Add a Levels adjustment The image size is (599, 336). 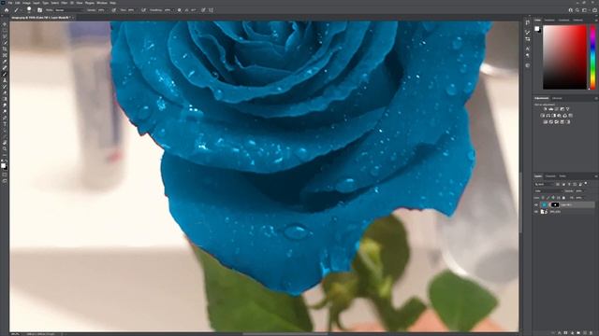551,109
